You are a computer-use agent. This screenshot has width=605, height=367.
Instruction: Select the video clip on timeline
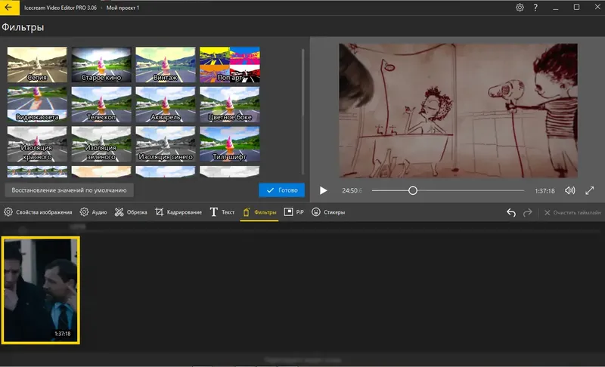pyautogui.click(x=41, y=291)
